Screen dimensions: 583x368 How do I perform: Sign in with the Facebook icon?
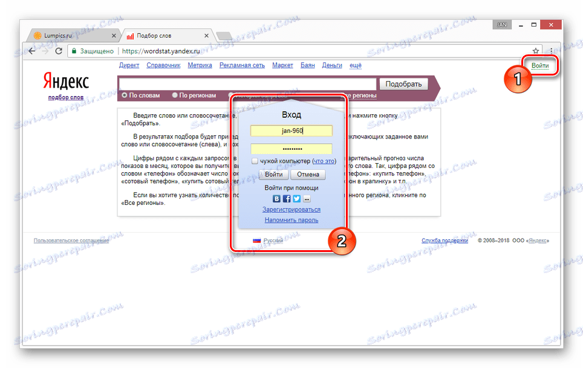tap(287, 199)
